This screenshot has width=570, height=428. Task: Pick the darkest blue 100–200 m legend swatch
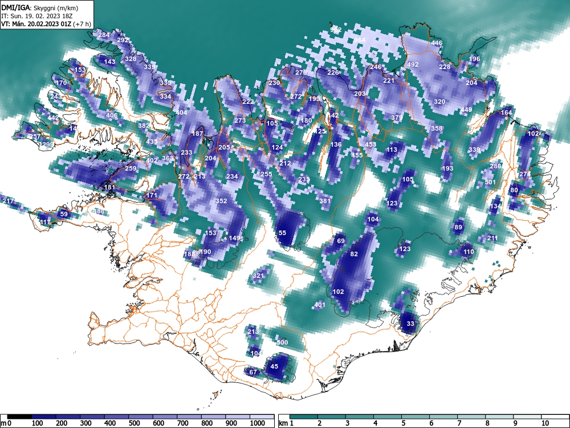(44, 417)
